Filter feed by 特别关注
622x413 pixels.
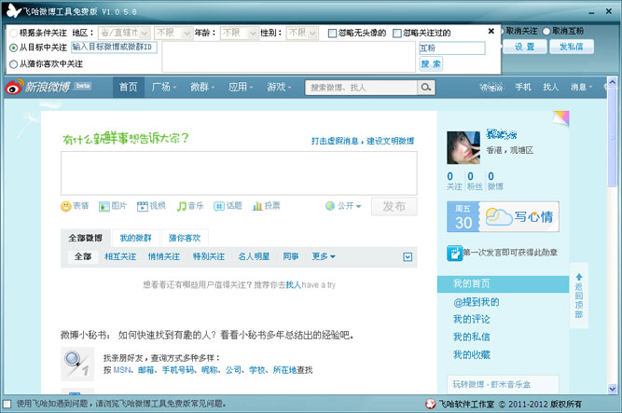(209, 256)
